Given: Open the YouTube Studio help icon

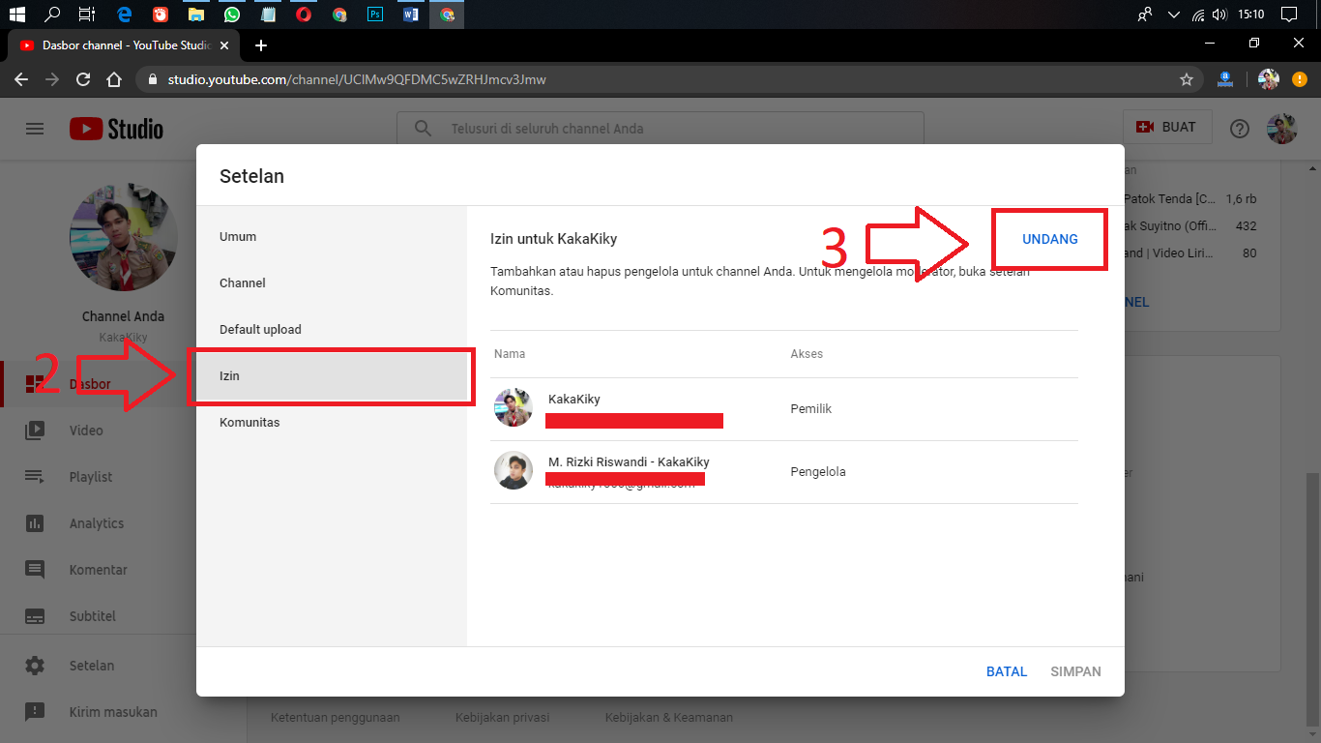Looking at the screenshot, I should coord(1239,129).
